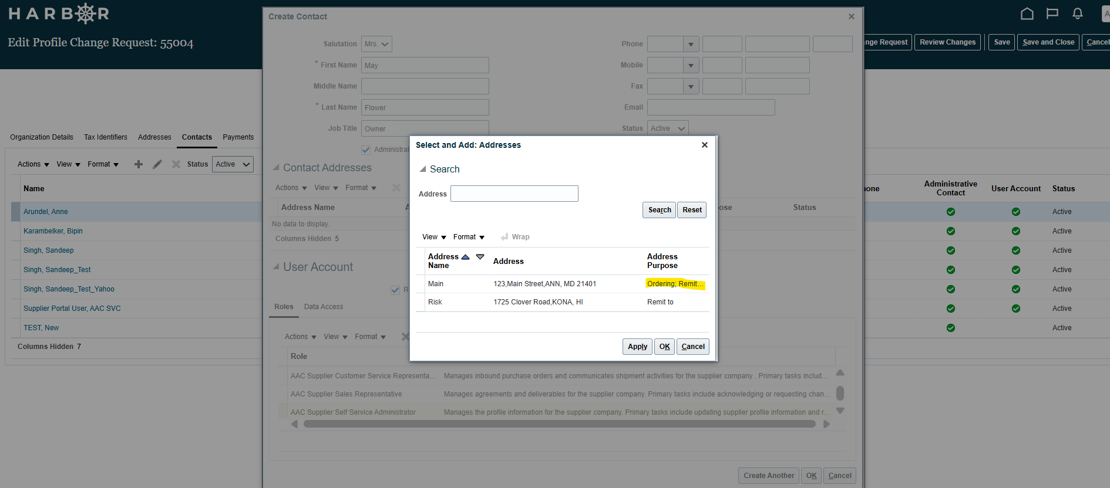Open the Home icon in header
Screen dimensions: 1110x488
pyautogui.click(x=1027, y=13)
